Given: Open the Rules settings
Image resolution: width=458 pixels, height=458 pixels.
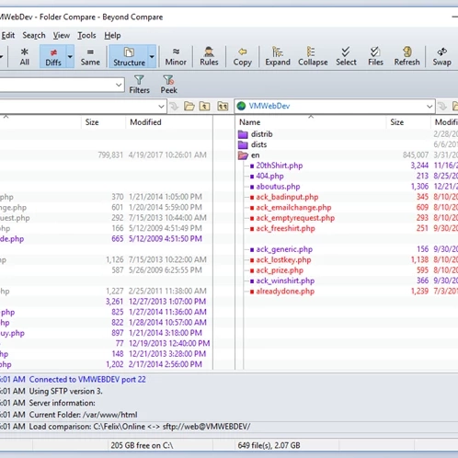Looking at the screenshot, I should pos(209,56).
